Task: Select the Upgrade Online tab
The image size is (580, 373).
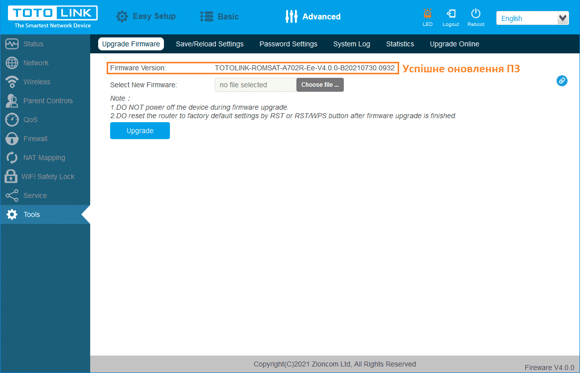Action: pyautogui.click(x=454, y=44)
